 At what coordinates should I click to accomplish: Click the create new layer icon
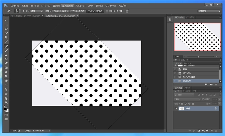tap(212, 131)
